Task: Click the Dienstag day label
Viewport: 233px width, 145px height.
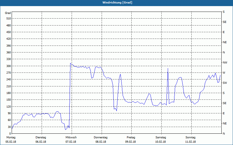Action: [x=41, y=137]
